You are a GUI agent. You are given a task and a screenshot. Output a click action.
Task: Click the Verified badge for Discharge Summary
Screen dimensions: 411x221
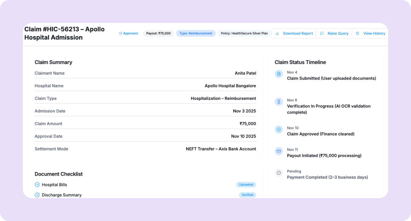pyautogui.click(x=247, y=195)
